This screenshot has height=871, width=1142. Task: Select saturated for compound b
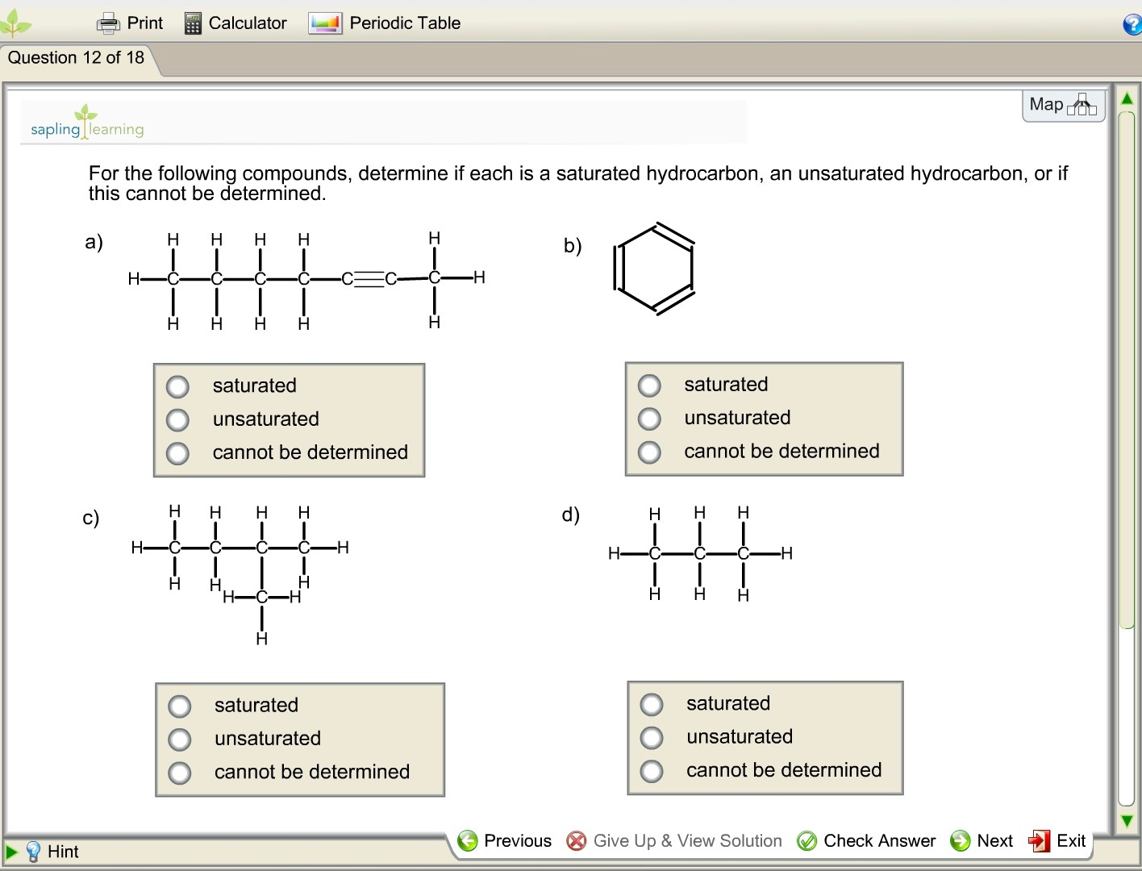(x=649, y=385)
